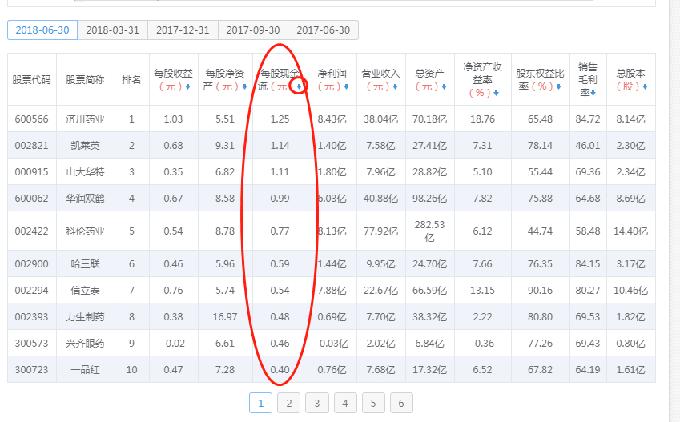Viewport: 680px width, 422px height.
Task: Open stock name 凯莱英
Action: coord(86,145)
